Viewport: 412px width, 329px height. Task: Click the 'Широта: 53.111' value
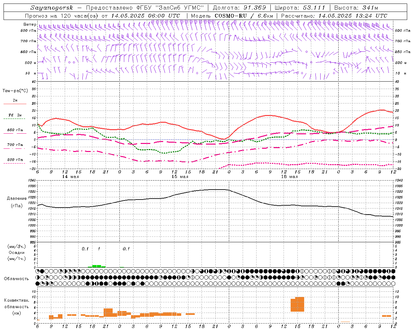pyautogui.click(x=300, y=8)
